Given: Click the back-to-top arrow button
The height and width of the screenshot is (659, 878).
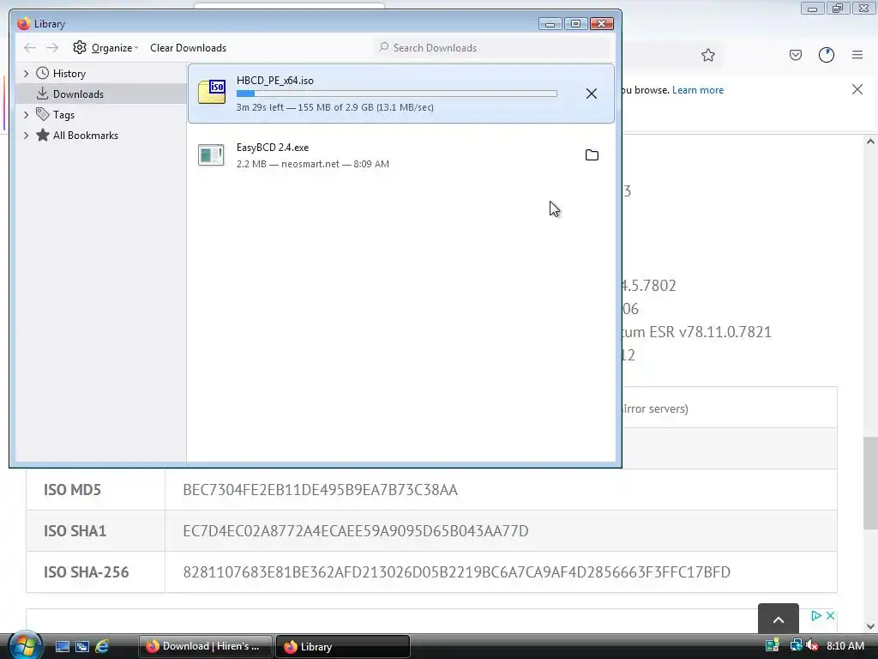Looking at the screenshot, I should pos(779,620).
